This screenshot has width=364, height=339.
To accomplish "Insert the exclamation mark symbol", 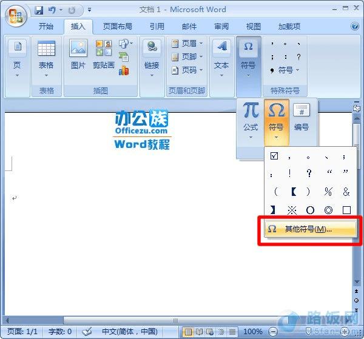I will tap(290, 173).
